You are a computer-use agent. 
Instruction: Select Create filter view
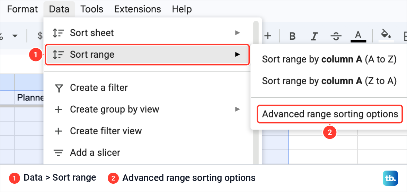[148, 131]
